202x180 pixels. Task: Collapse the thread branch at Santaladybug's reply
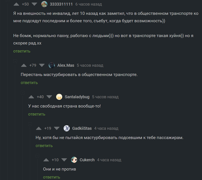click(x=22, y=92)
